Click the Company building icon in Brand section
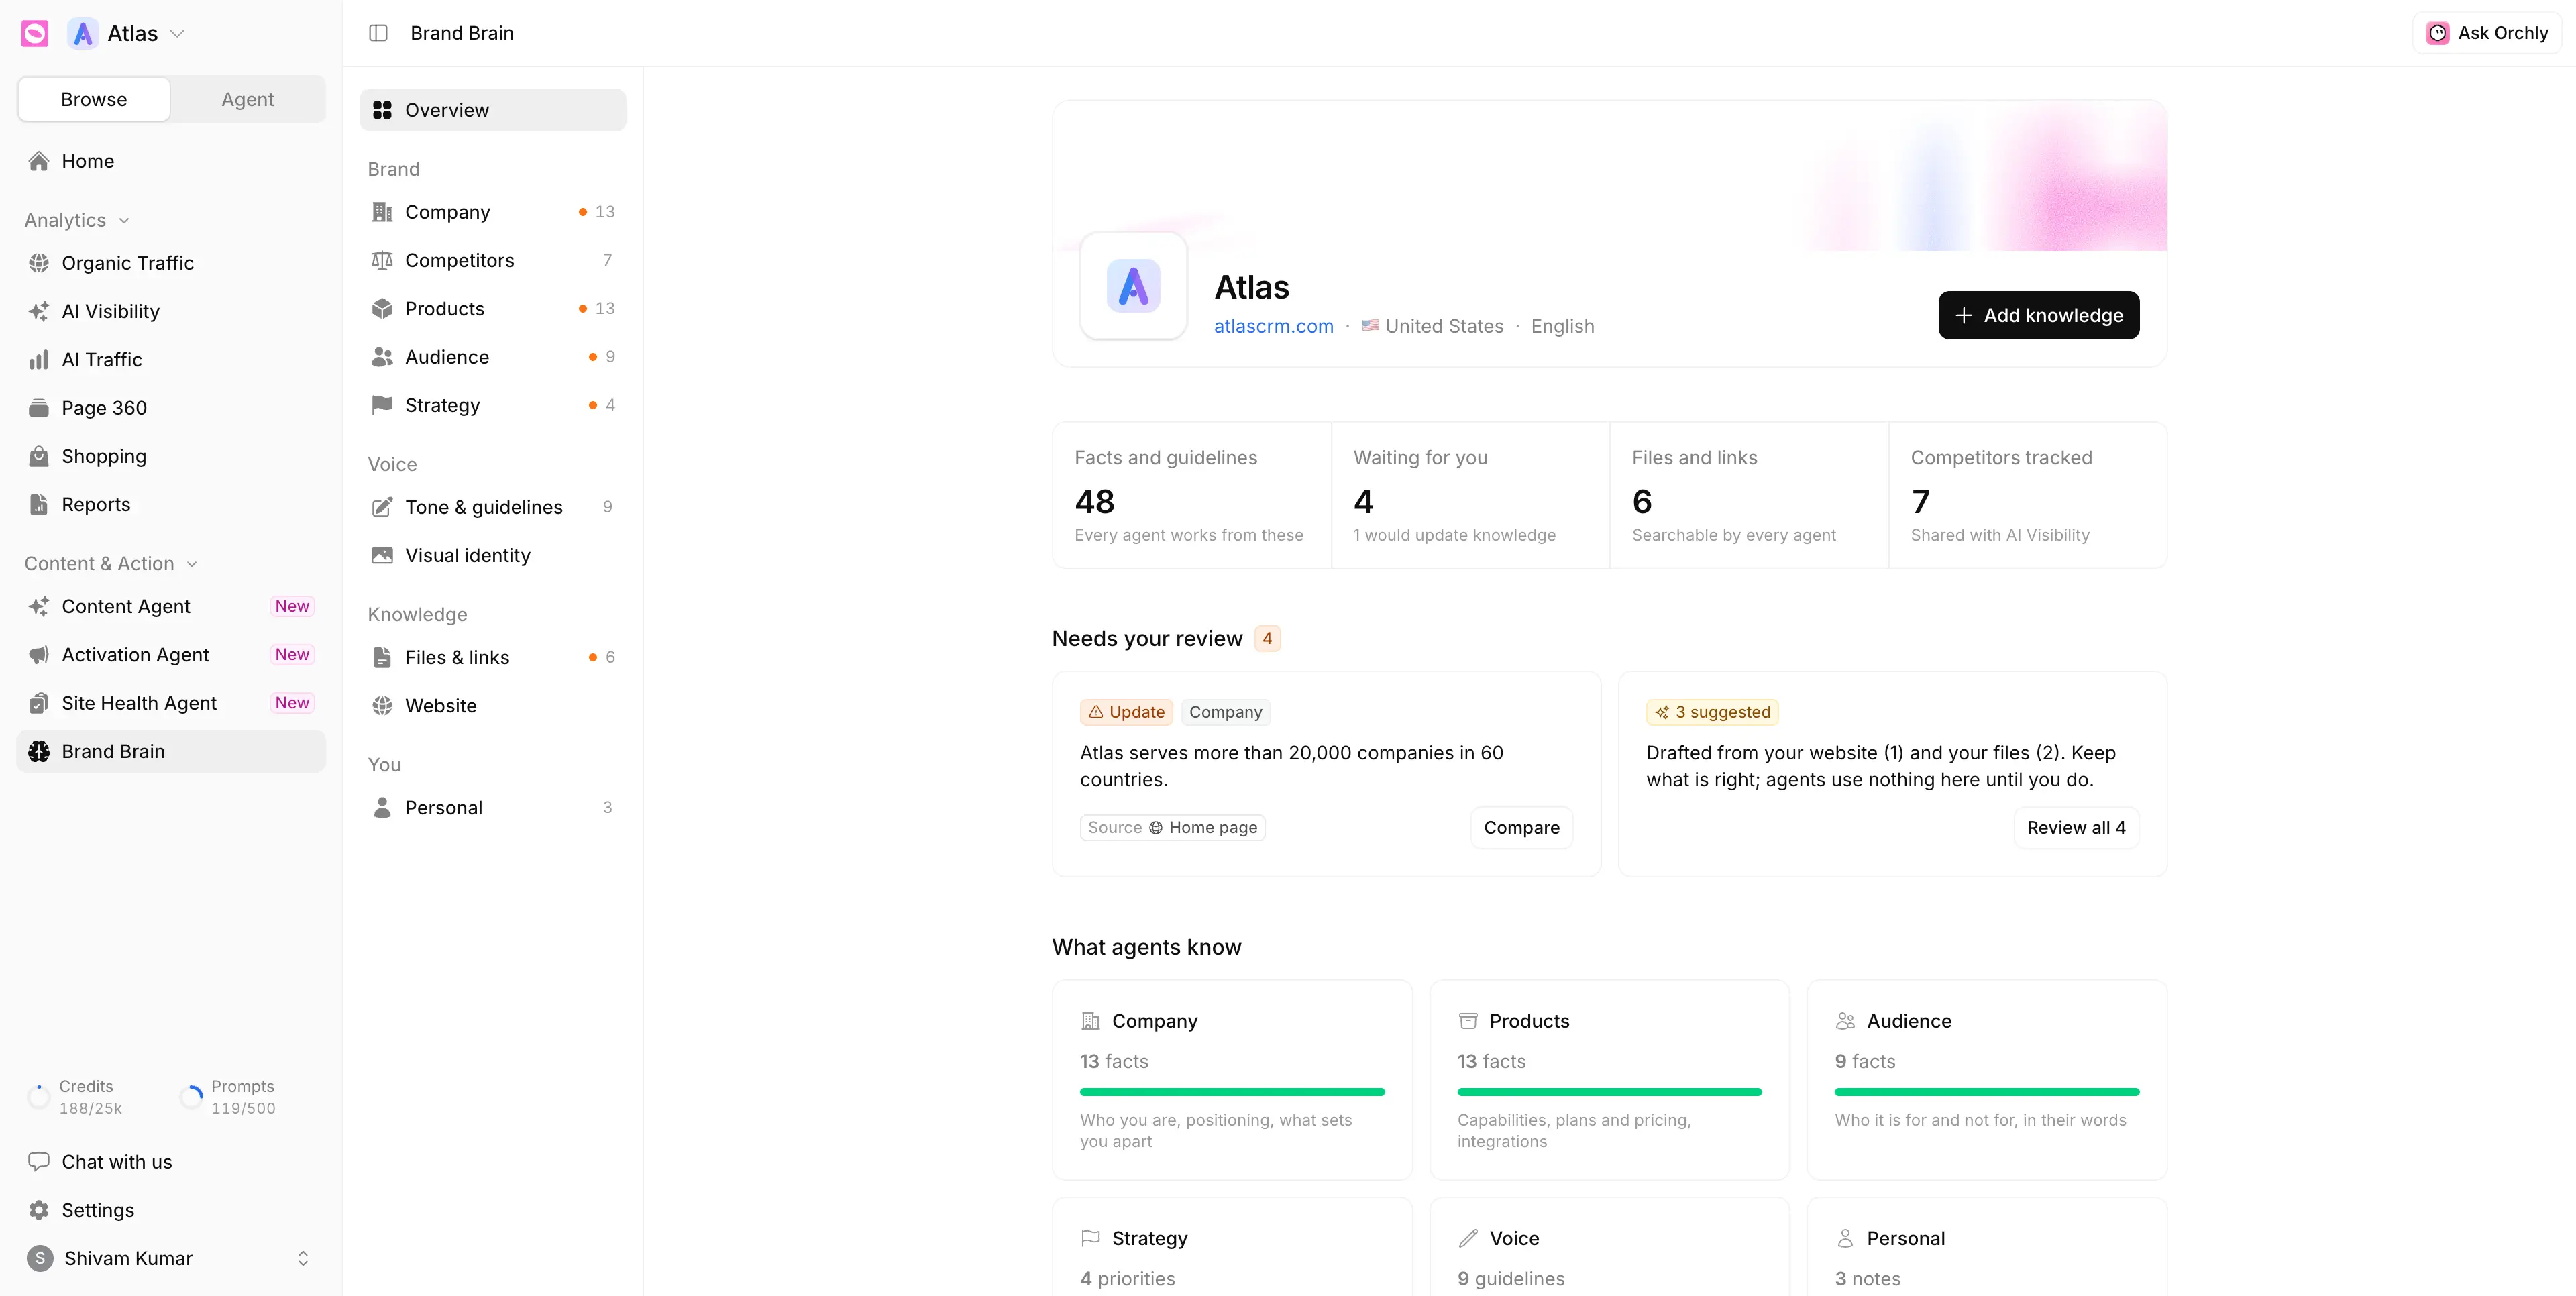This screenshot has width=2576, height=1296. [382, 212]
